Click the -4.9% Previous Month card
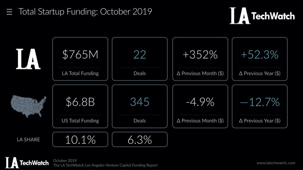 tap(200, 106)
